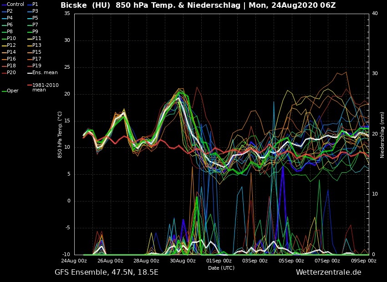387x282 pixels.
Task: Click the green Oper legend swatch
Action: click(x=4, y=91)
